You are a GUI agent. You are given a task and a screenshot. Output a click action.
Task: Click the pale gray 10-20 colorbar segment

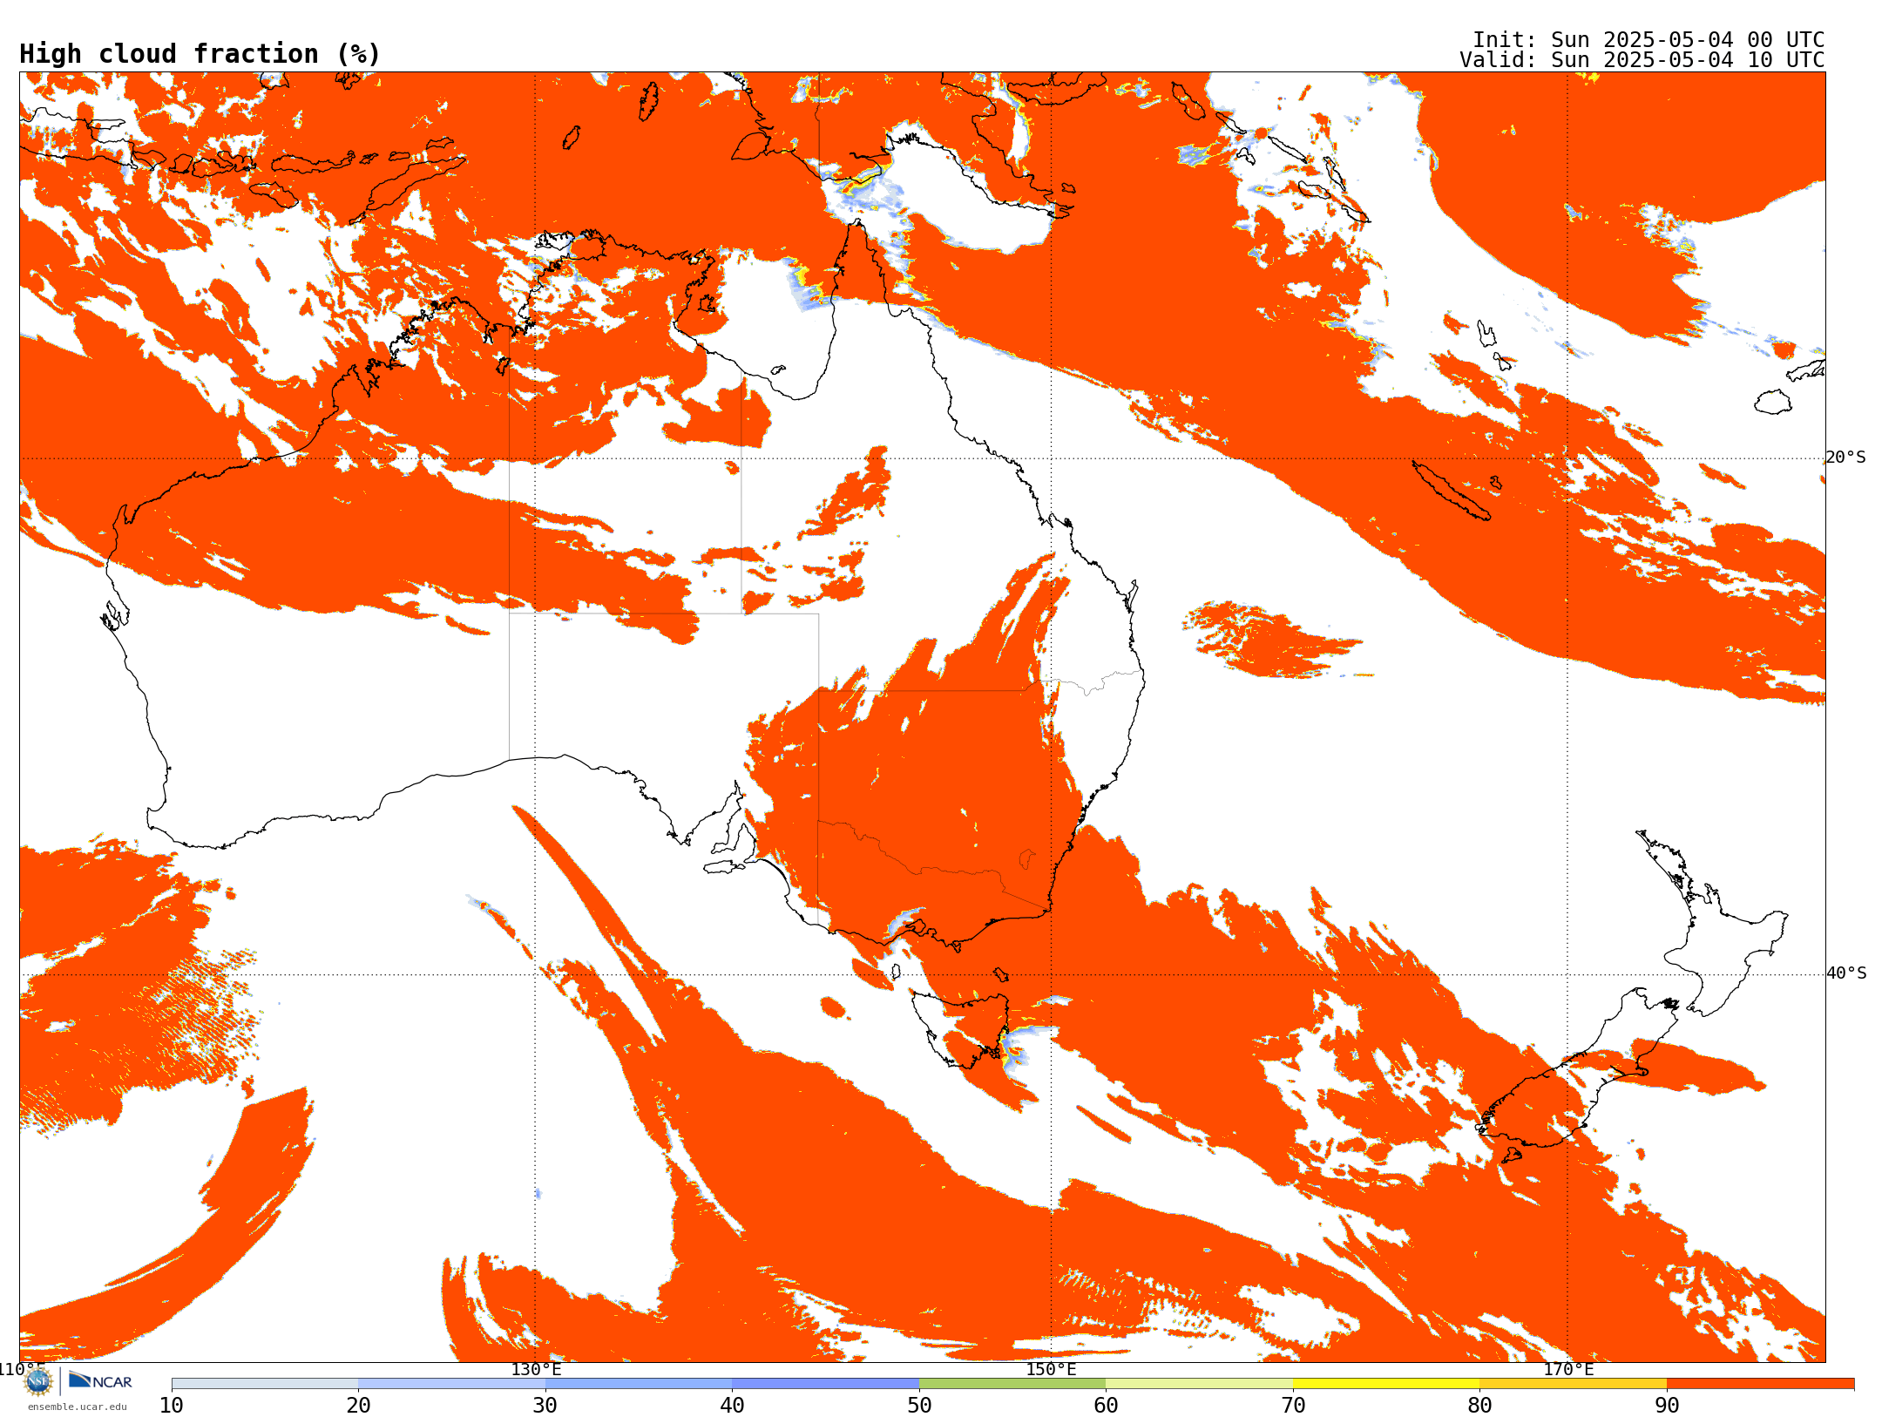(x=265, y=1384)
